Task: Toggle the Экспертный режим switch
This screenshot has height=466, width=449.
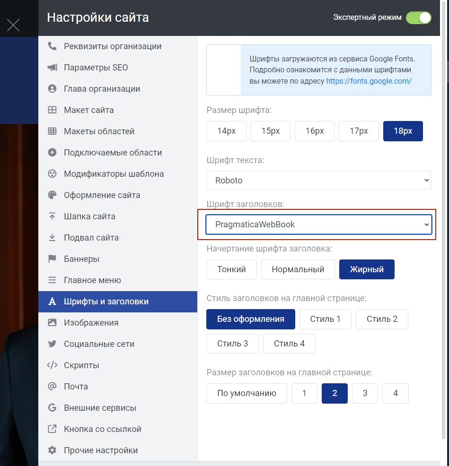Action: 418,17
